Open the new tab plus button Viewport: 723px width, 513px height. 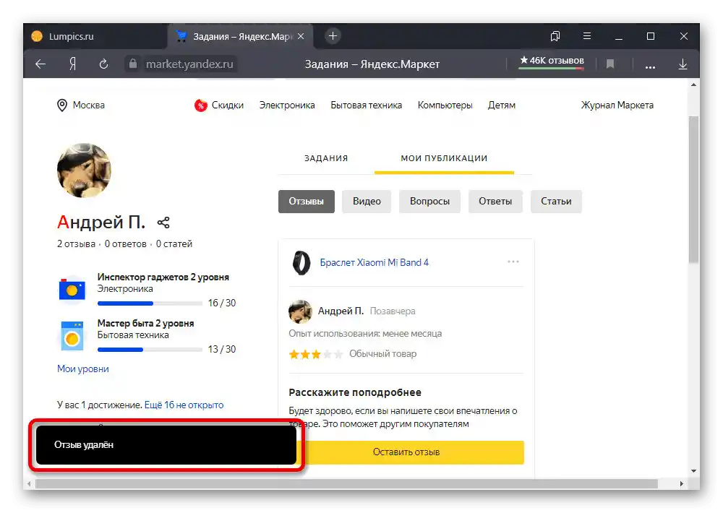pyautogui.click(x=333, y=36)
